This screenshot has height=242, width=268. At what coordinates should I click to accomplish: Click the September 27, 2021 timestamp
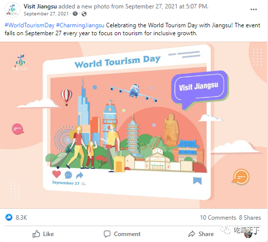coord(46,14)
